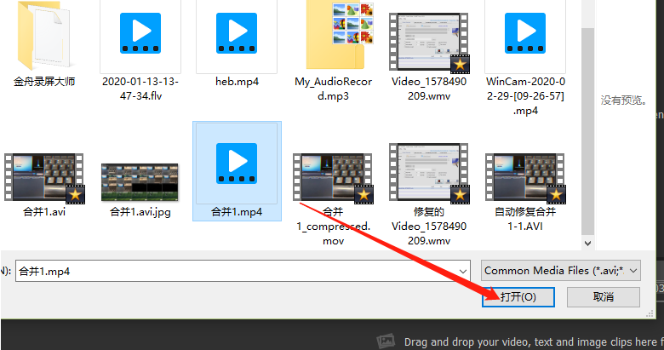The height and width of the screenshot is (350, 664).
Task: Expand the file name history dropdown arrow
Action: click(463, 271)
